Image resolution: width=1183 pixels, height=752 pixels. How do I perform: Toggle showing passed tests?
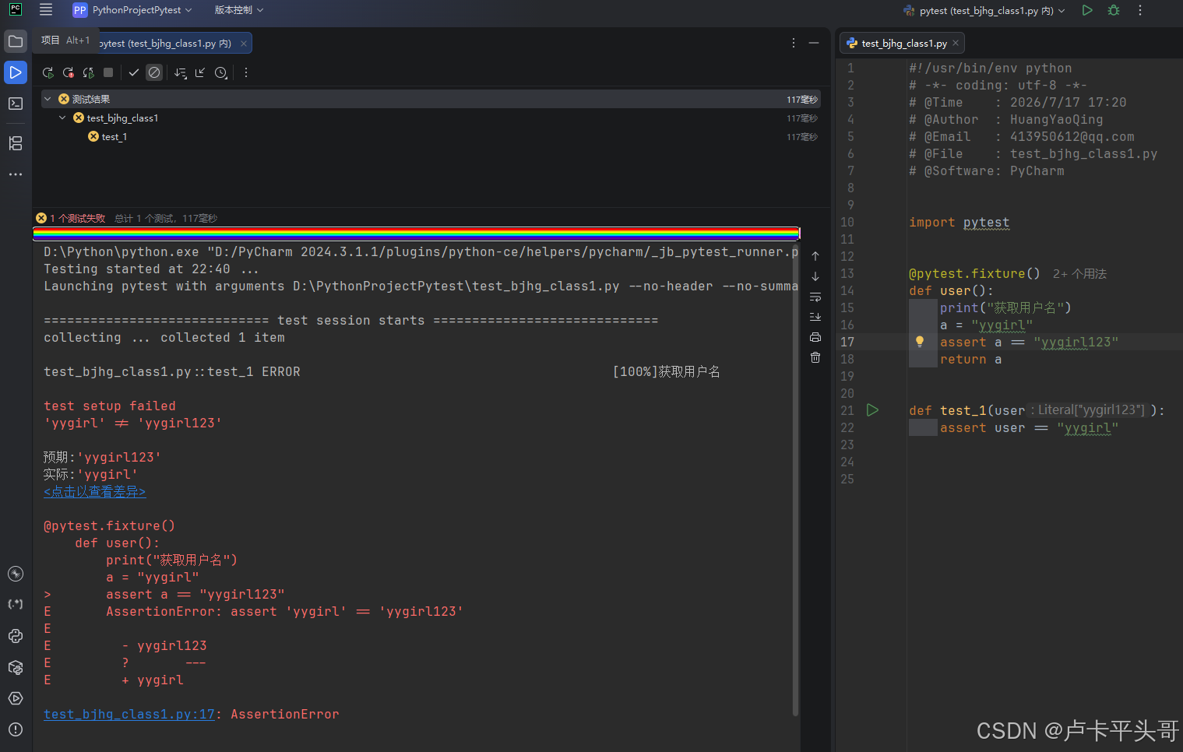[134, 72]
